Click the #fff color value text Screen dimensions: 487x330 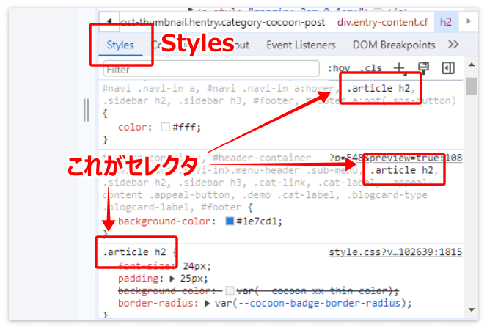184,128
